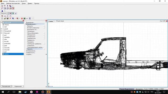Close the objects tree panel
The height and width of the screenshot is (94, 168).
pos(23,20)
